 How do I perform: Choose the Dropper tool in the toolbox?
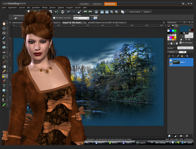(x=4, y=38)
